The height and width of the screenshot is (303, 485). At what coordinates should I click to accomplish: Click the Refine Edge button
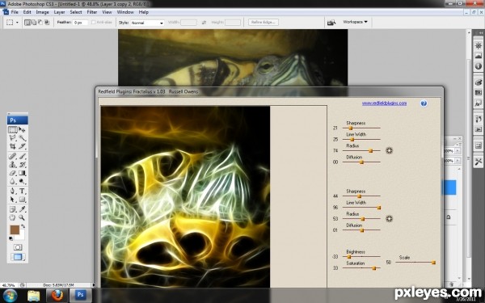[264, 23]
